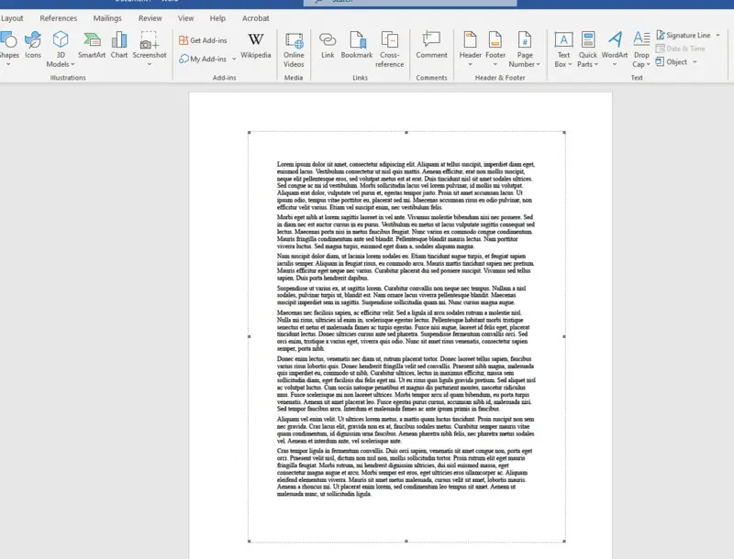Insert a Cross-reference
Image resolution: width=734 pixels, height=559 pixels.
point(389,49)
